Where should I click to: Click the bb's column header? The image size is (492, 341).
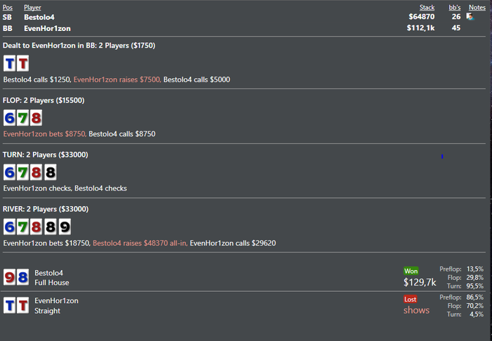[x=455, y=8]
